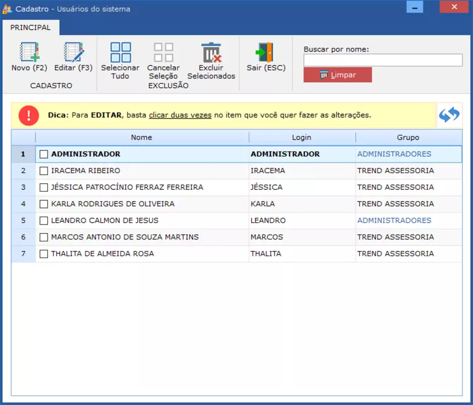The height and width of the screenshot is (405, 473).
Task: Click TREND ASSESSORIA in KARLA row
Action: click(x=396, y=204)
